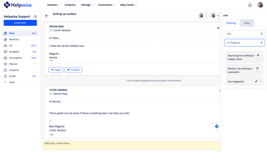Open the Assigned folder
This screenshot has height=152, width=267.
[20, 52]
